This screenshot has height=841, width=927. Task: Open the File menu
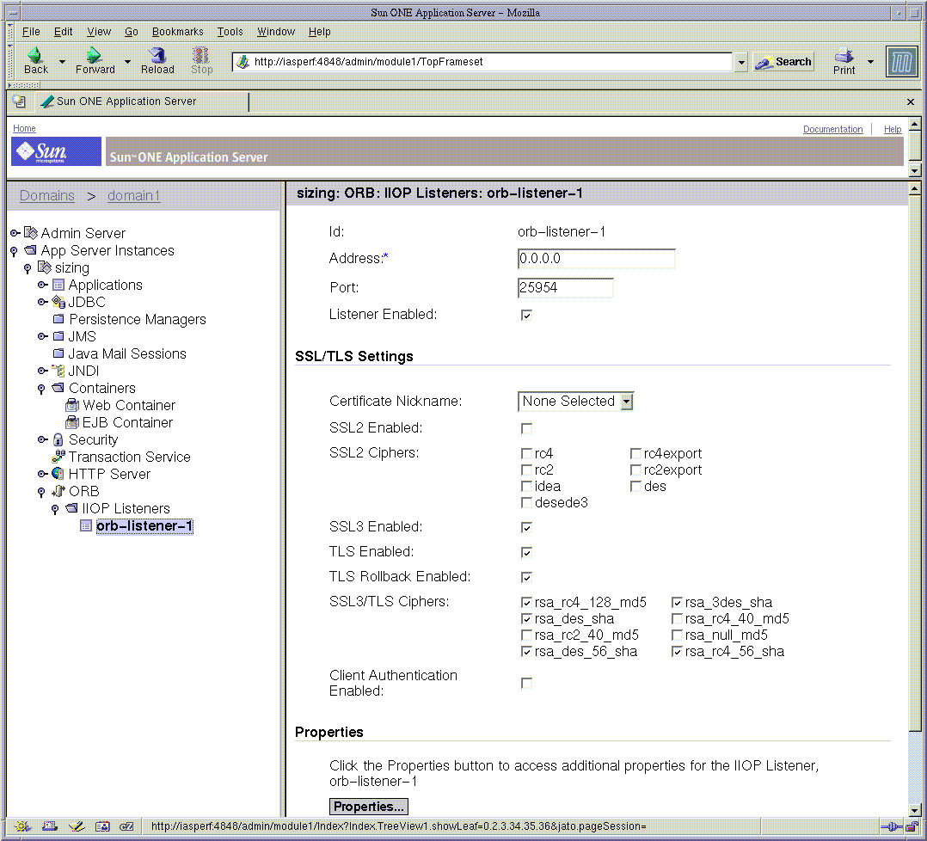(31, 31)
